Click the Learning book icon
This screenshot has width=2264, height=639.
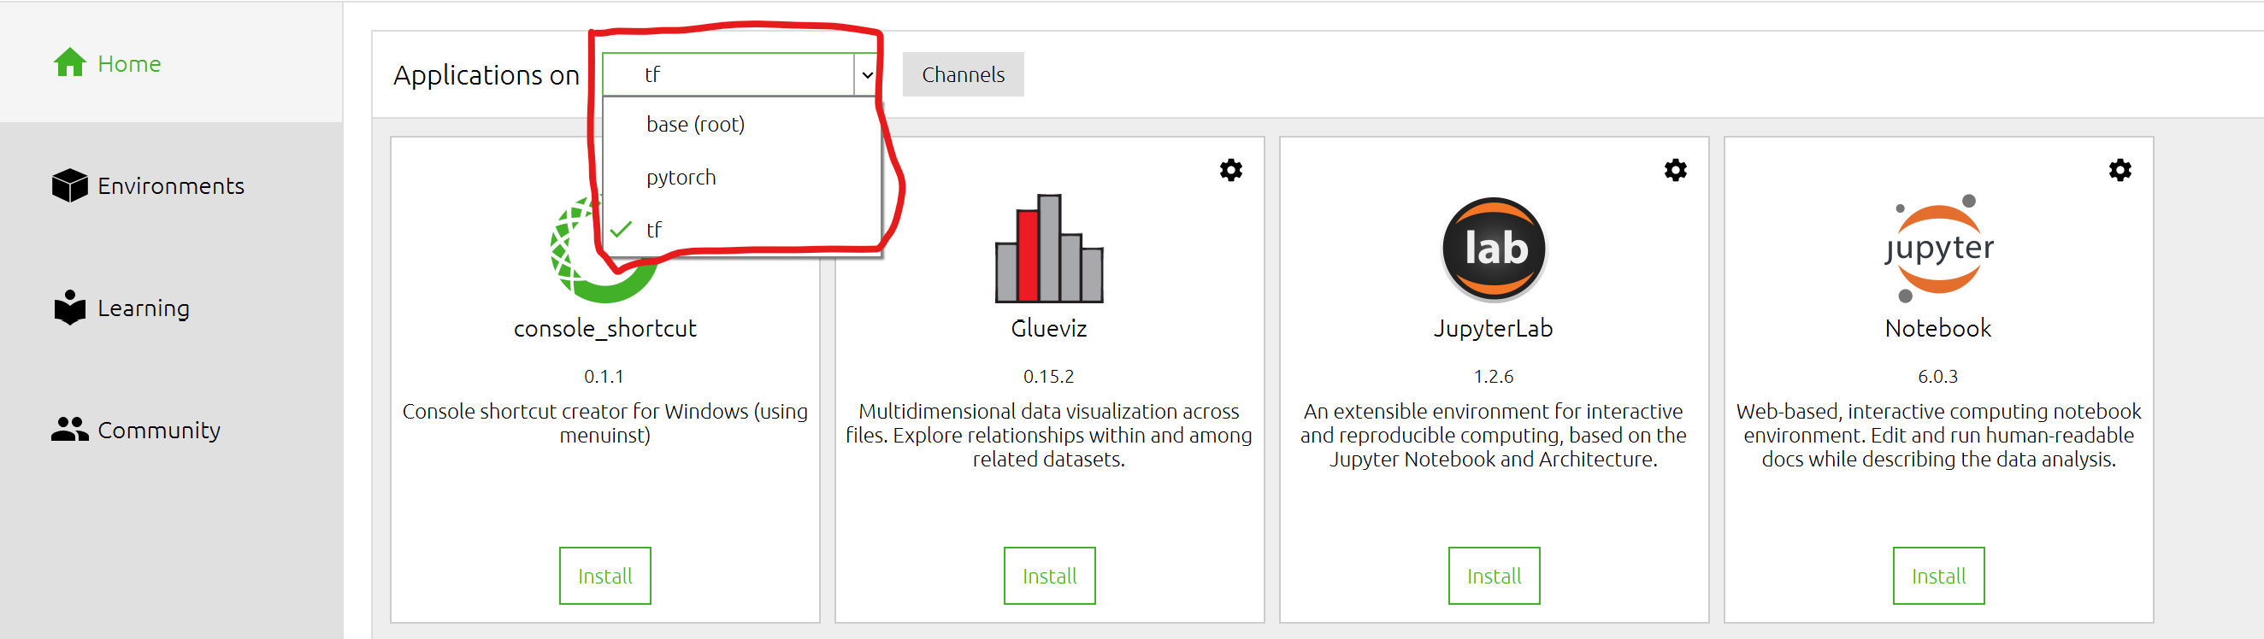(69, 308)
